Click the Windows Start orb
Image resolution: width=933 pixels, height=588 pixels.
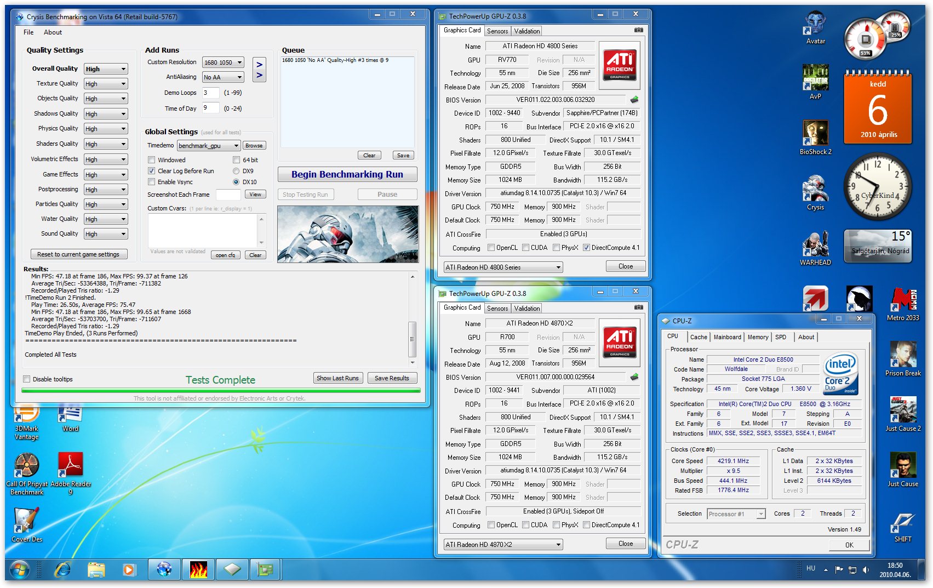click(20, 570)
